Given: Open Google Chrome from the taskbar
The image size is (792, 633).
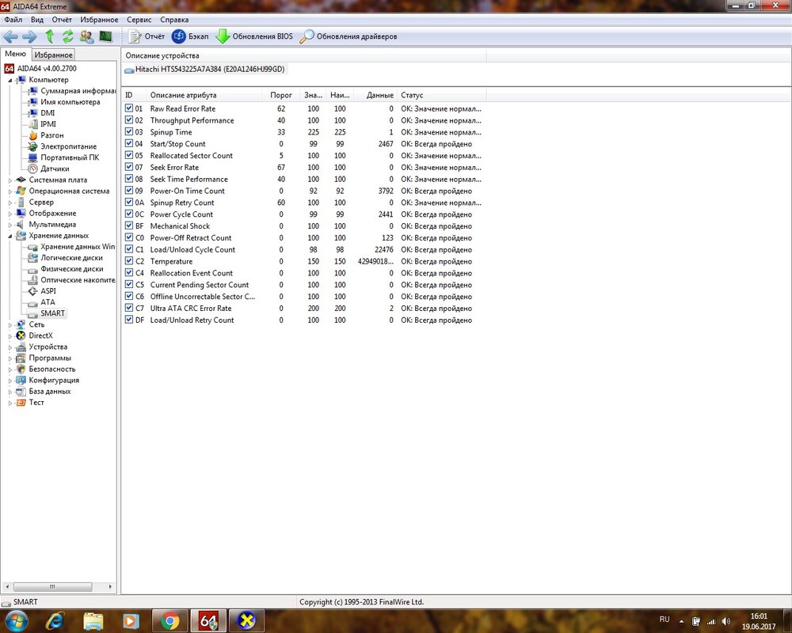Looking at the screenshot, I should coord(170,621).
